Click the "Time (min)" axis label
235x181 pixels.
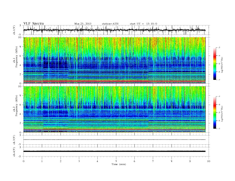[119, 164]
